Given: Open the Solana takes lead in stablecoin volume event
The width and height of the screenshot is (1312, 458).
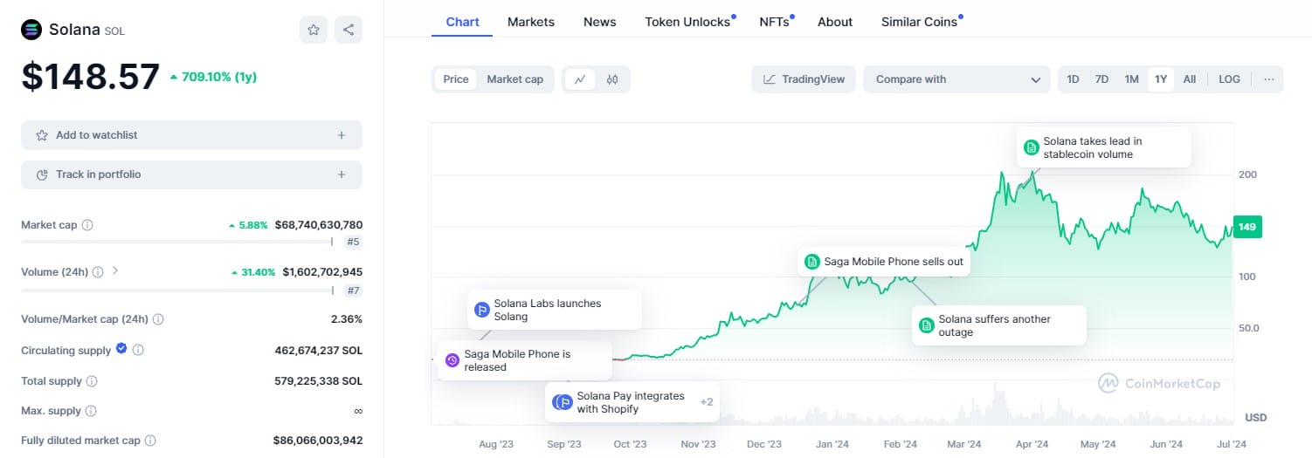Looking at the screenshot, I should pyautogui.click(x=1105, y=147).
